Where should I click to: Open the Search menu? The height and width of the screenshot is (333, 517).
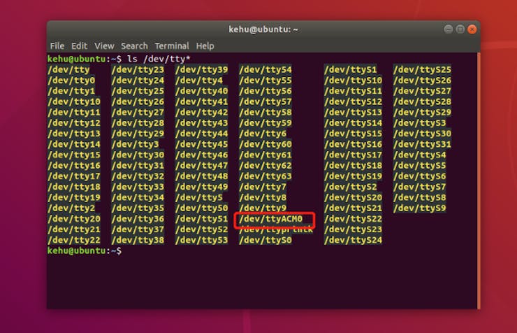tap(134, 46)
